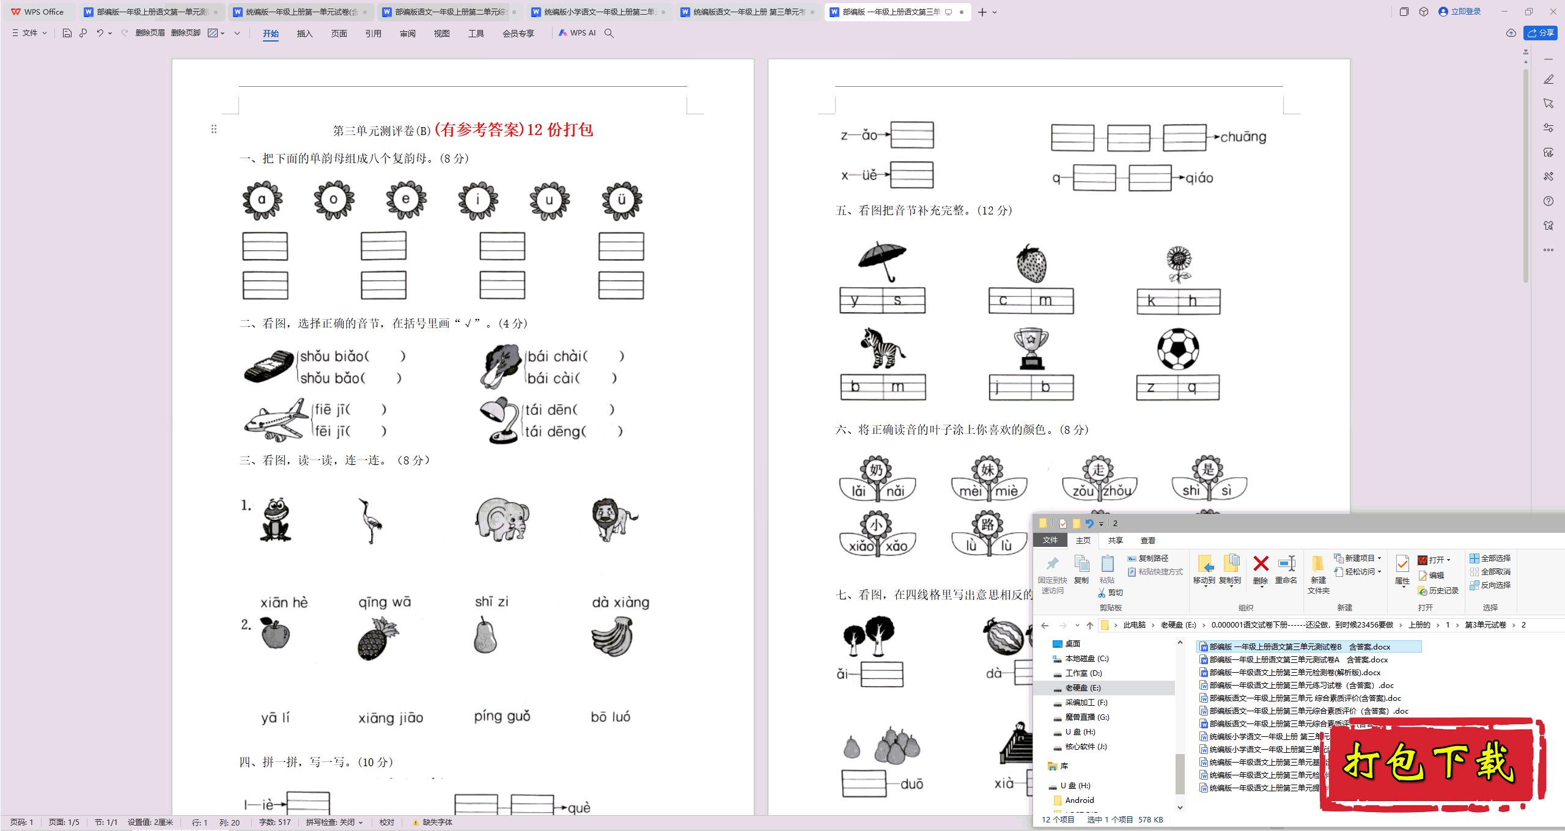Click the Copy icon in Explorer clipboard group
Screen dimensions: 1565x831
(x=1081, y=563)
